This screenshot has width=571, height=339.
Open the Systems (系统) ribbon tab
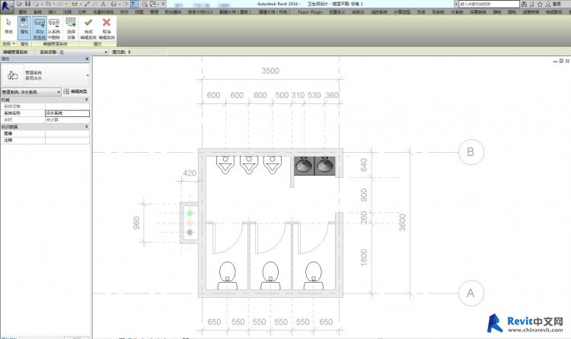click(x=37, y=12)
